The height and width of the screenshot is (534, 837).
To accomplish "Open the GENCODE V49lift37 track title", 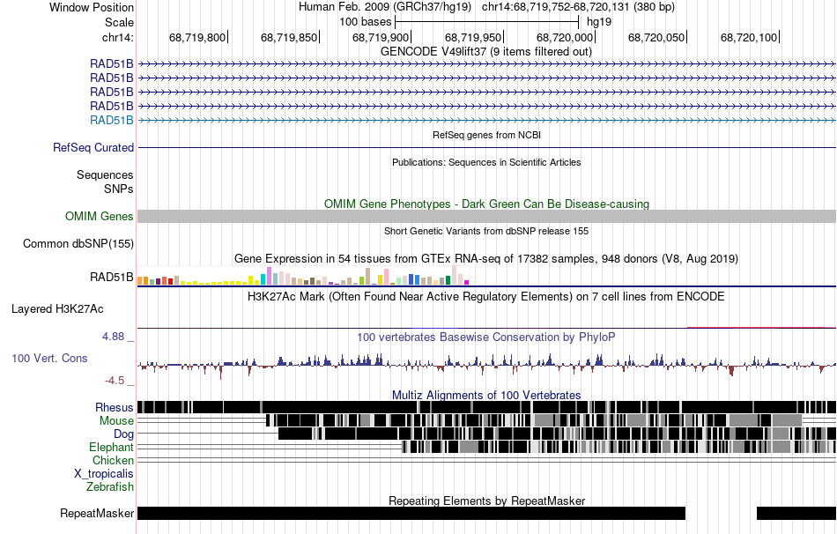I will click(485, 52).
